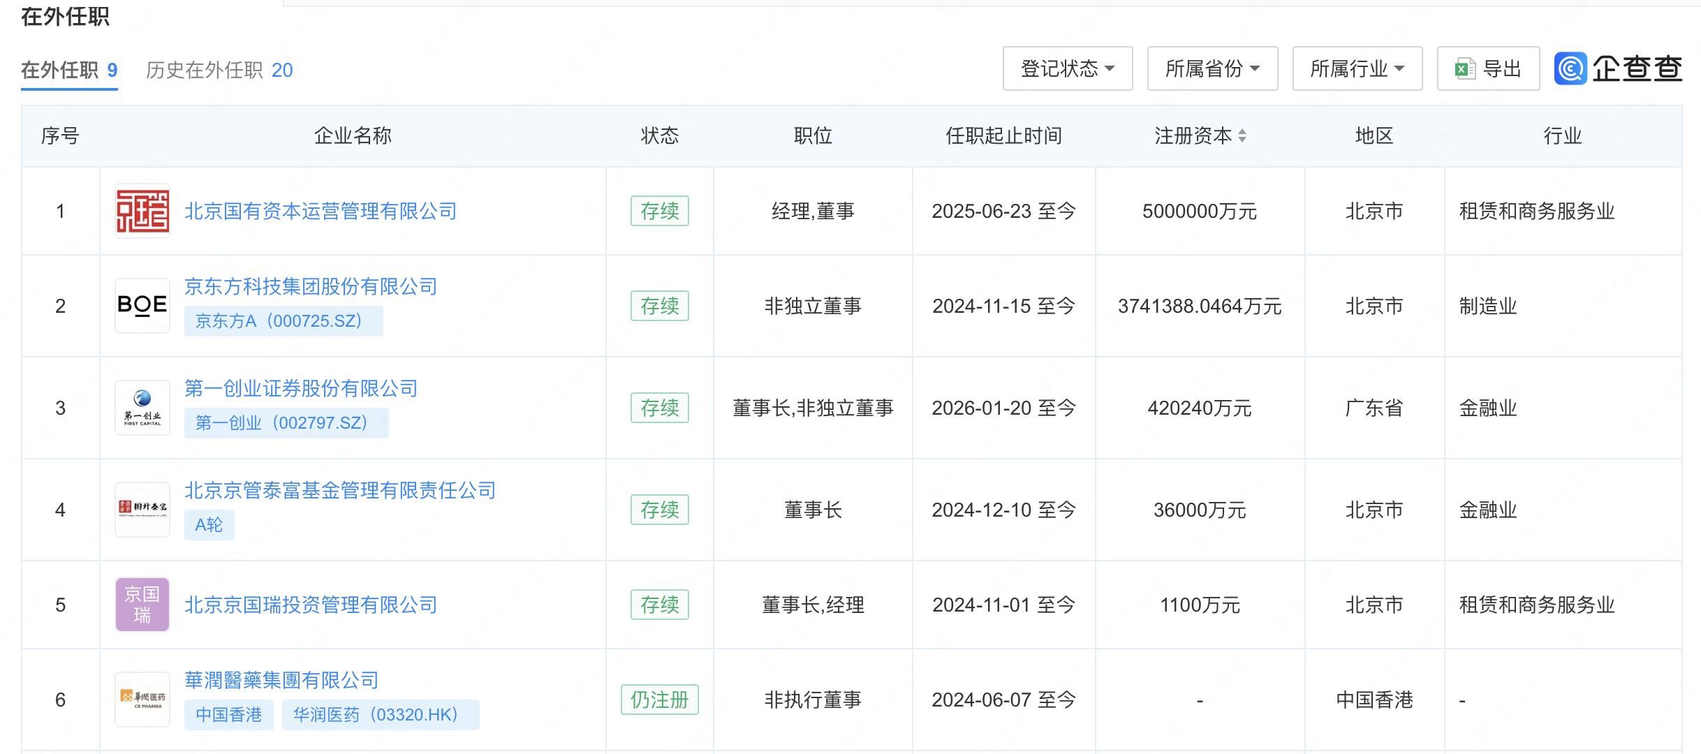Open the 所属行业 filter dropdown
Image resolution: width=1701 pixels, height=754 pixels.
[x=1357, y=68]
